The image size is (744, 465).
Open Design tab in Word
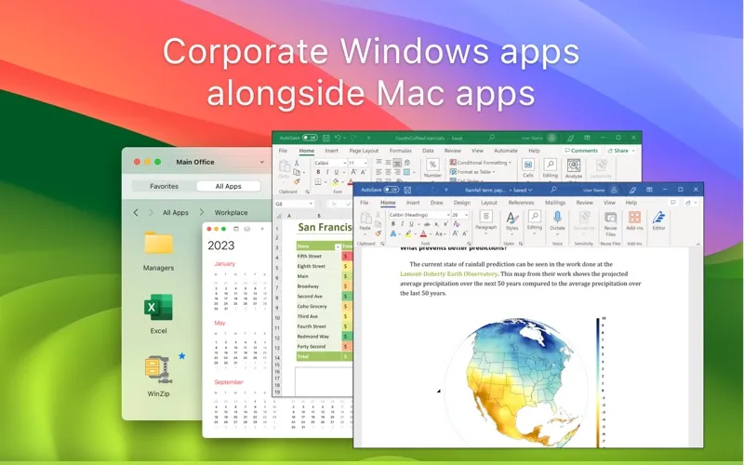tap(461, 203)
